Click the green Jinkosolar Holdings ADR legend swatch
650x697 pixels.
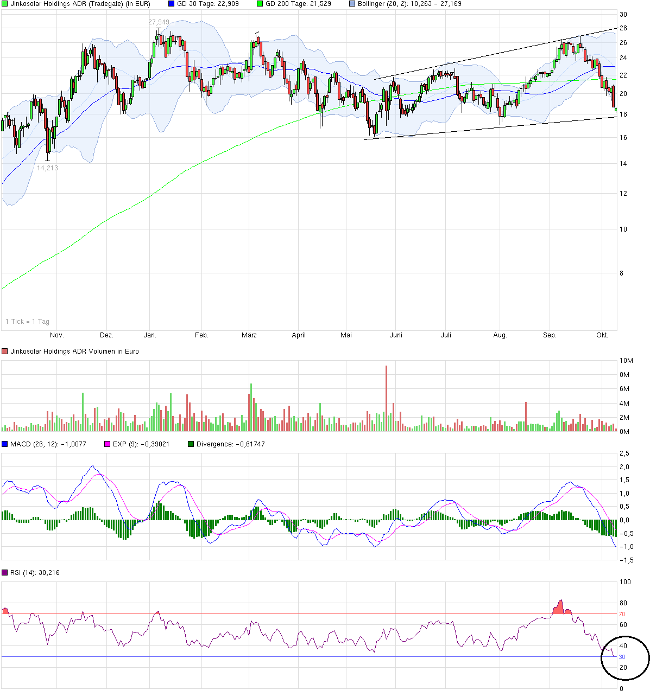5,4
